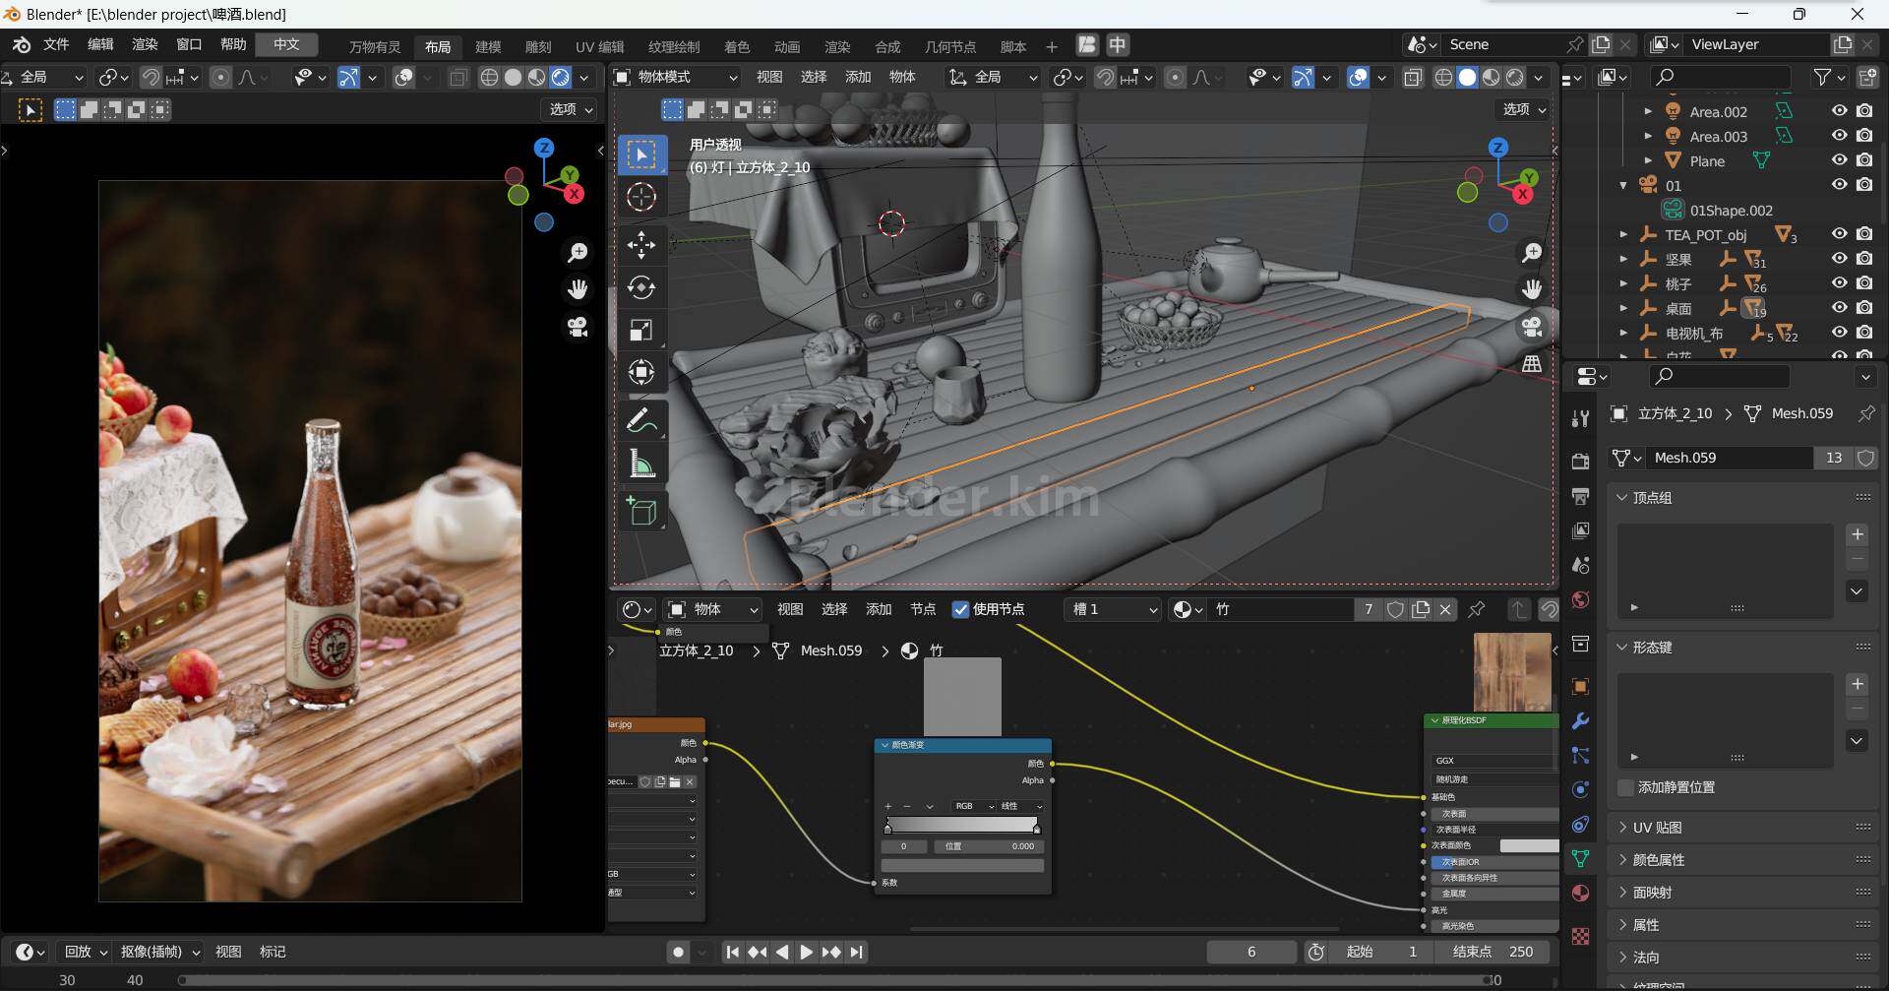
Task: Enable the 添加静置位置 checkbox
Action: (x=1625, y=787)
